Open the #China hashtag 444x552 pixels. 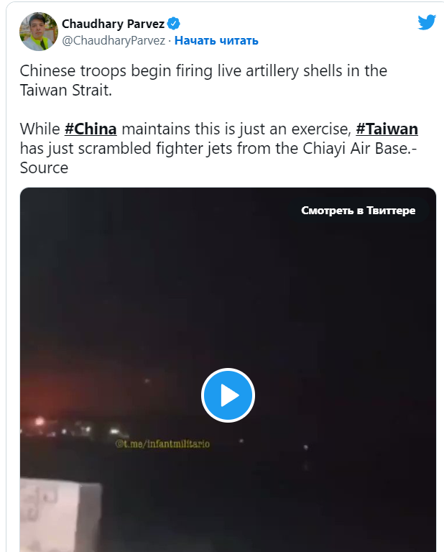[x=91, y=129]
